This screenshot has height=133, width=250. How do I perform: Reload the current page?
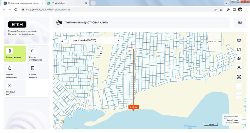click(x=15, y=9)
